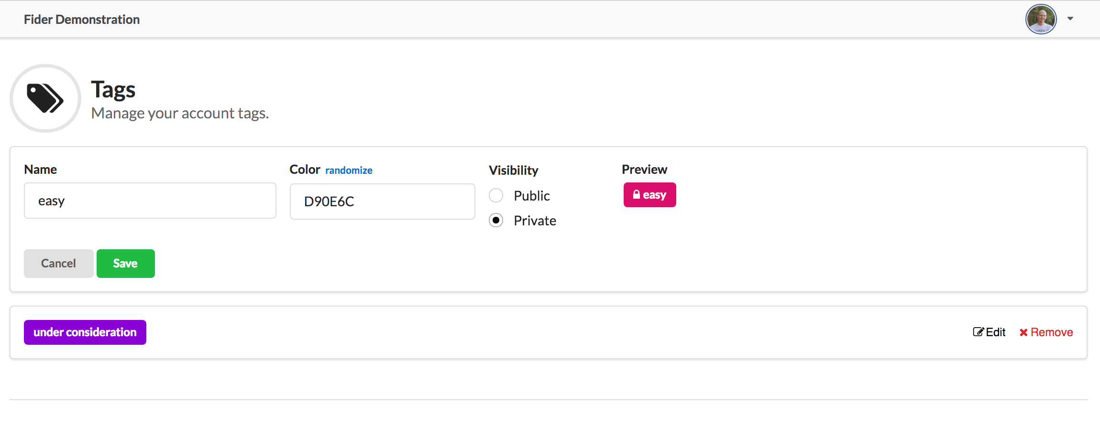
Task: Focus the Name input field
Action: (150, 201)
